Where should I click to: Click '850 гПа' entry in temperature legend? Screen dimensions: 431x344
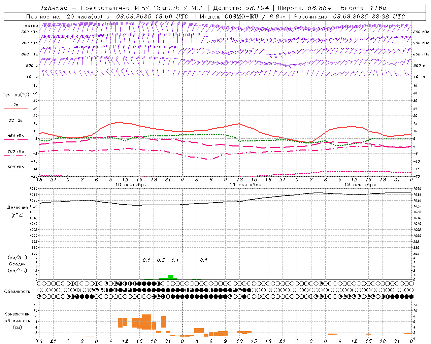point(16,136)
